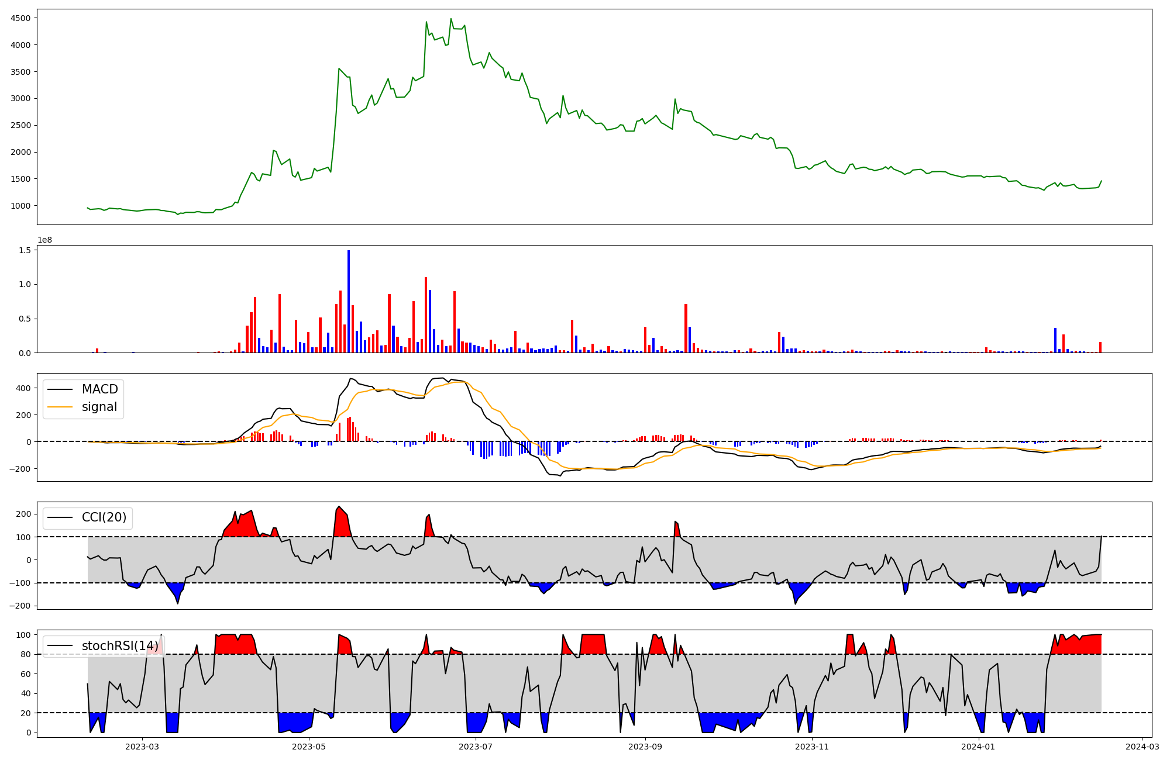The width and height of the screenshot is (1170, 760).
Task: Click the MACD legend label
Action: tap(99, 389)
